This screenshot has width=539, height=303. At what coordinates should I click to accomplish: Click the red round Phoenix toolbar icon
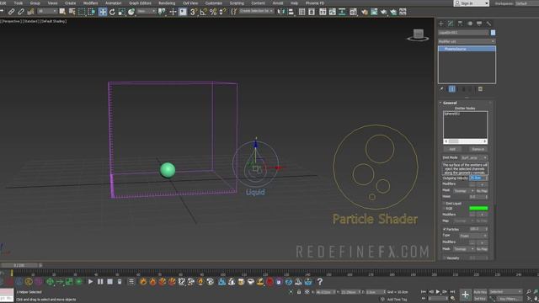tap(269, 282)
